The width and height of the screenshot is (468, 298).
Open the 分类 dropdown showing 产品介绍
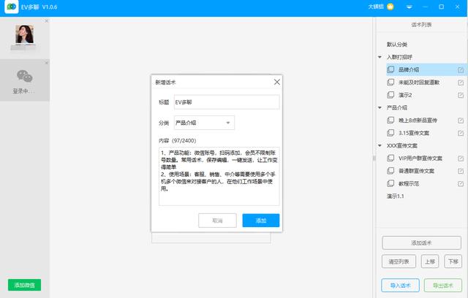204,123
